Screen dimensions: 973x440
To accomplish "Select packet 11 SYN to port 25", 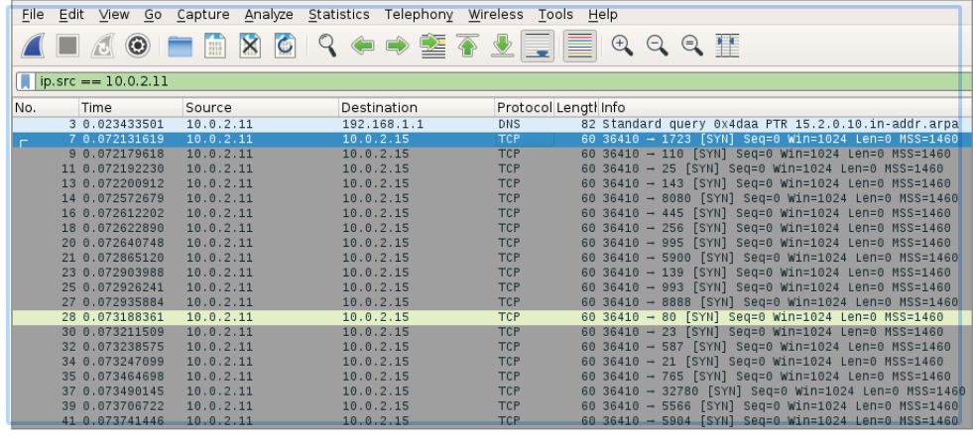I will click(492, 168).
